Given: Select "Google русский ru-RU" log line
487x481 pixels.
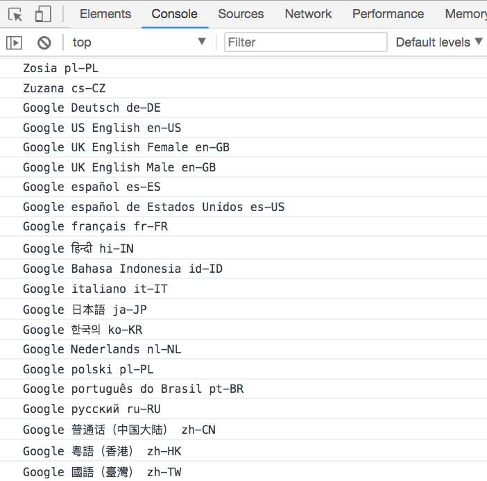Looking at the screenshot, I should coord(243,409).
